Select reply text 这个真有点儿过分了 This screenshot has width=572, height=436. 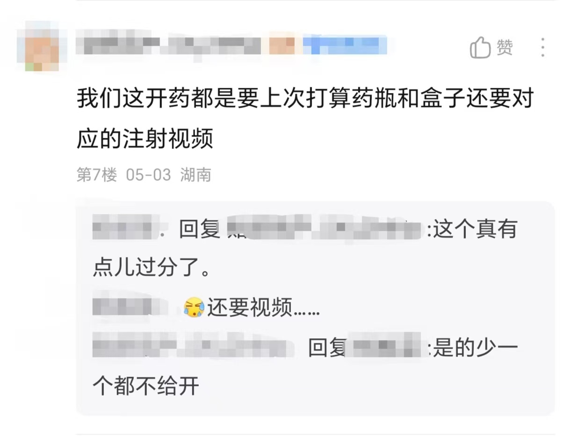pos(304,250)
